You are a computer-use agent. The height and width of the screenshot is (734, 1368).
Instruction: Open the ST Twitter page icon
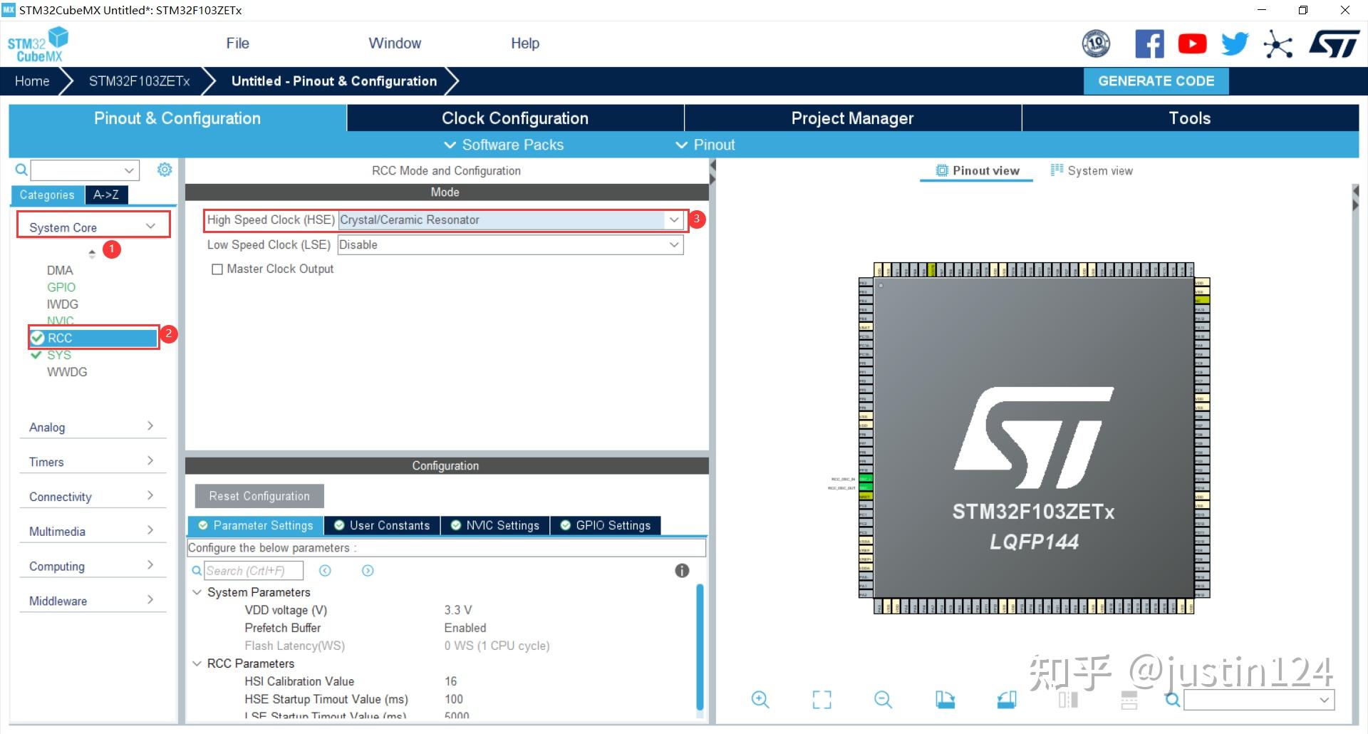[1235, 44]
